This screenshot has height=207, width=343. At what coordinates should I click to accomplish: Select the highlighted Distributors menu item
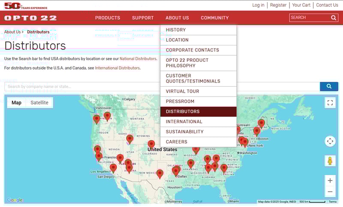point(199,111)
